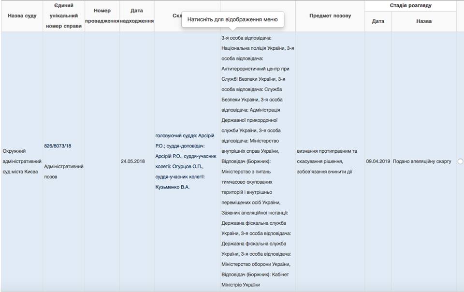Click case number 826/8073/18

58,146
